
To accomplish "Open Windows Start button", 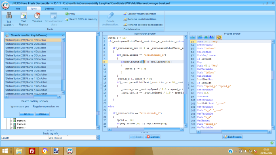I will coord(5,151).
